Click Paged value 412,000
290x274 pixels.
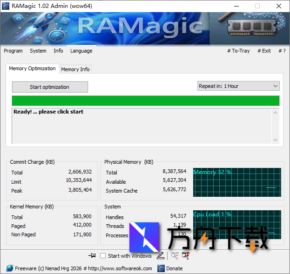tap(82, 225)
